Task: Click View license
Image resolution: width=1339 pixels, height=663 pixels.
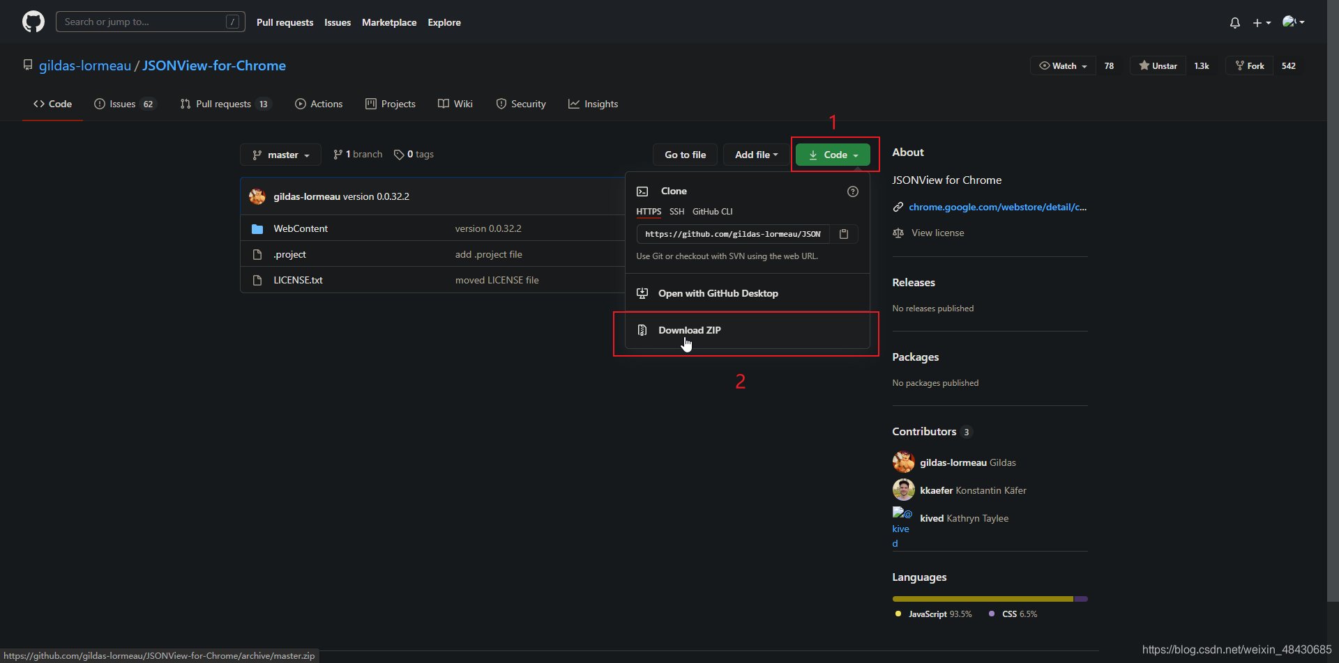Action: tap(938, 233)
